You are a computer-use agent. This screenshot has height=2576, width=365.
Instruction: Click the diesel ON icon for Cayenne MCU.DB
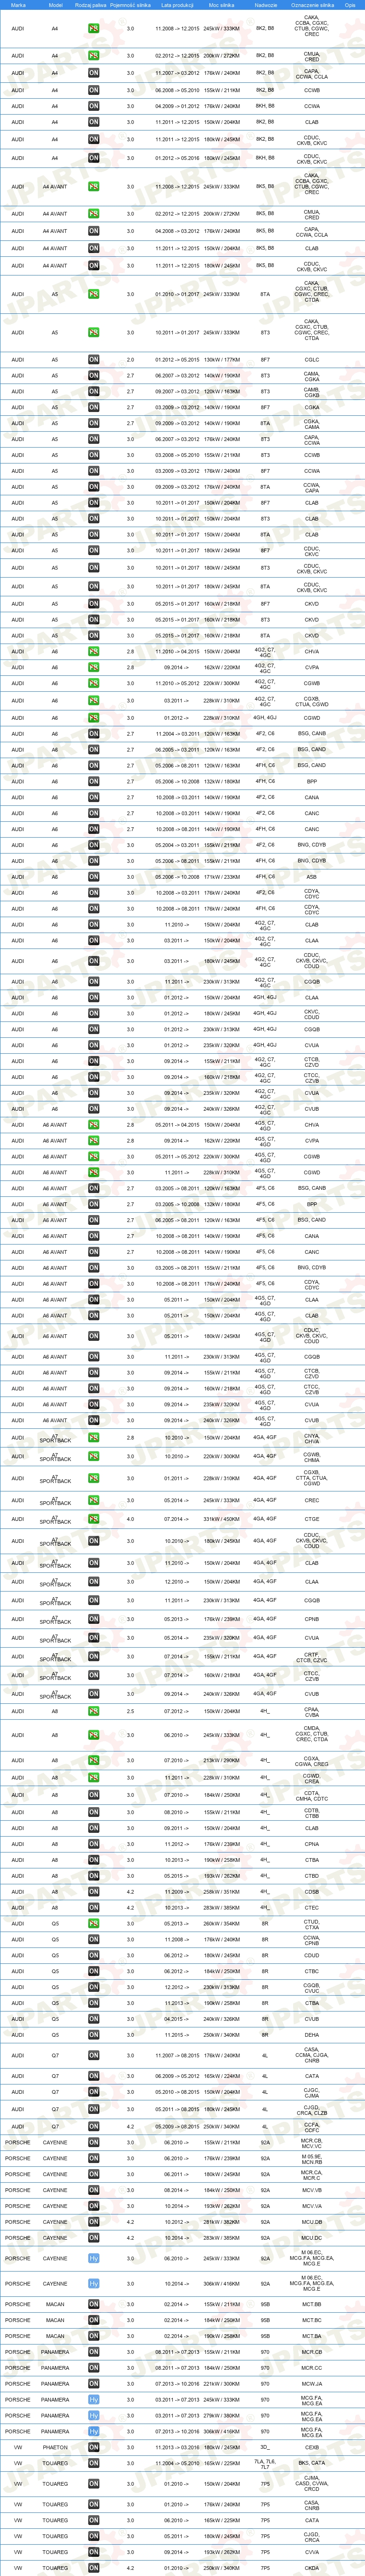coord(94,2222)
